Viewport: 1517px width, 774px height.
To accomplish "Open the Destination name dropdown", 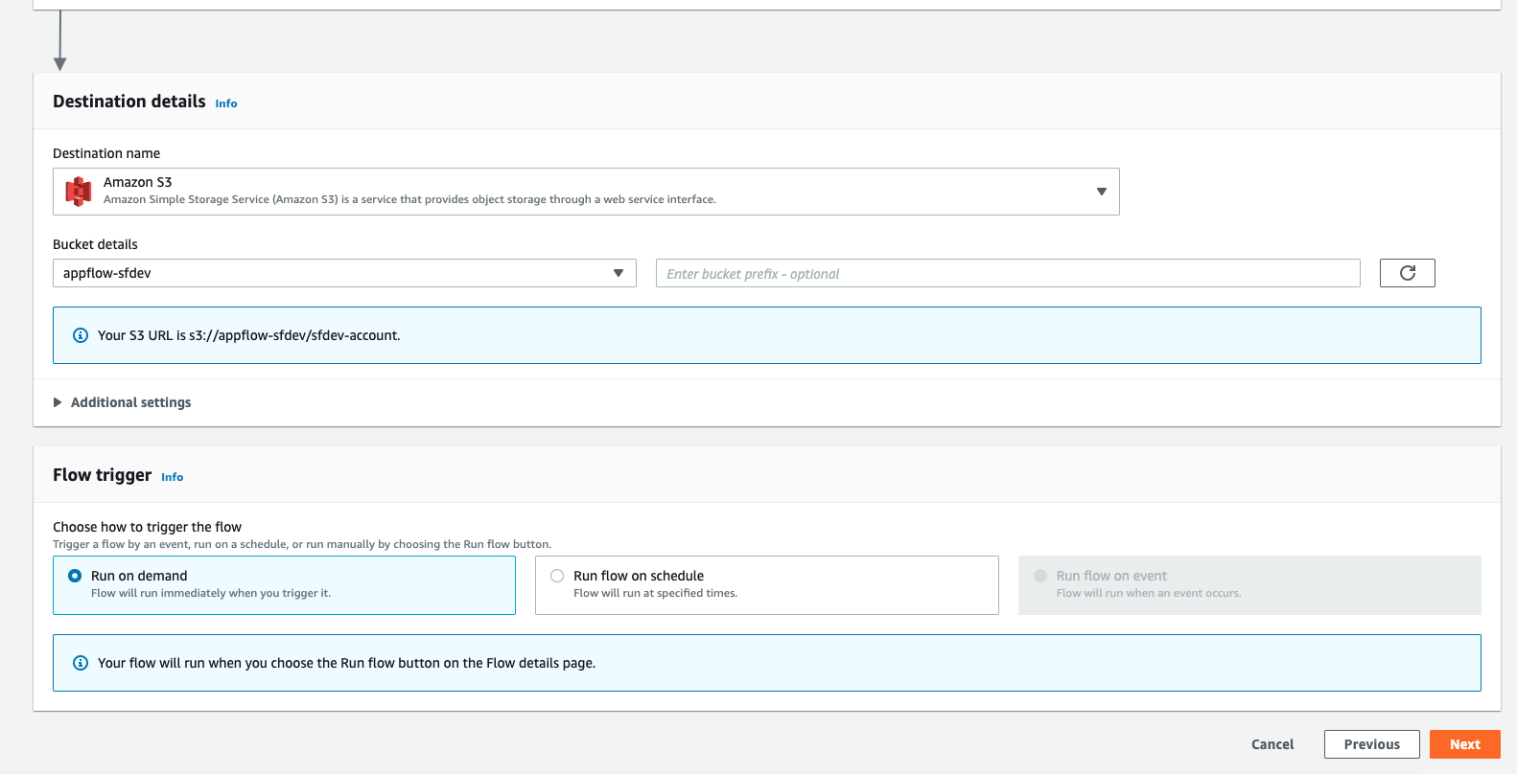I will [586, 192].
